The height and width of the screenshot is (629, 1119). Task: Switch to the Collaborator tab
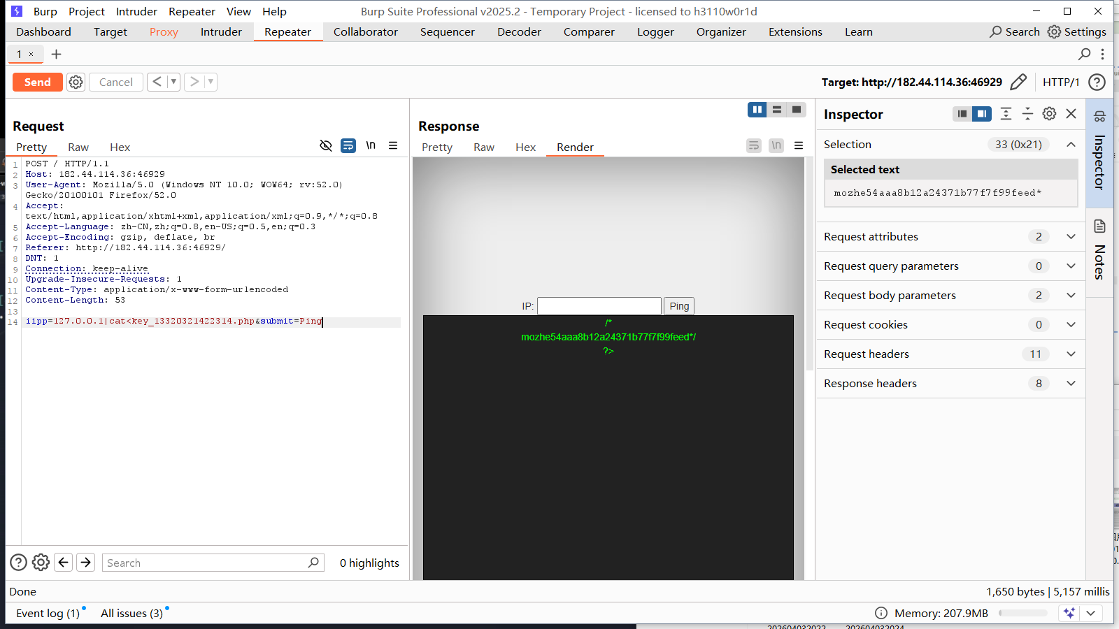point(366,32)
